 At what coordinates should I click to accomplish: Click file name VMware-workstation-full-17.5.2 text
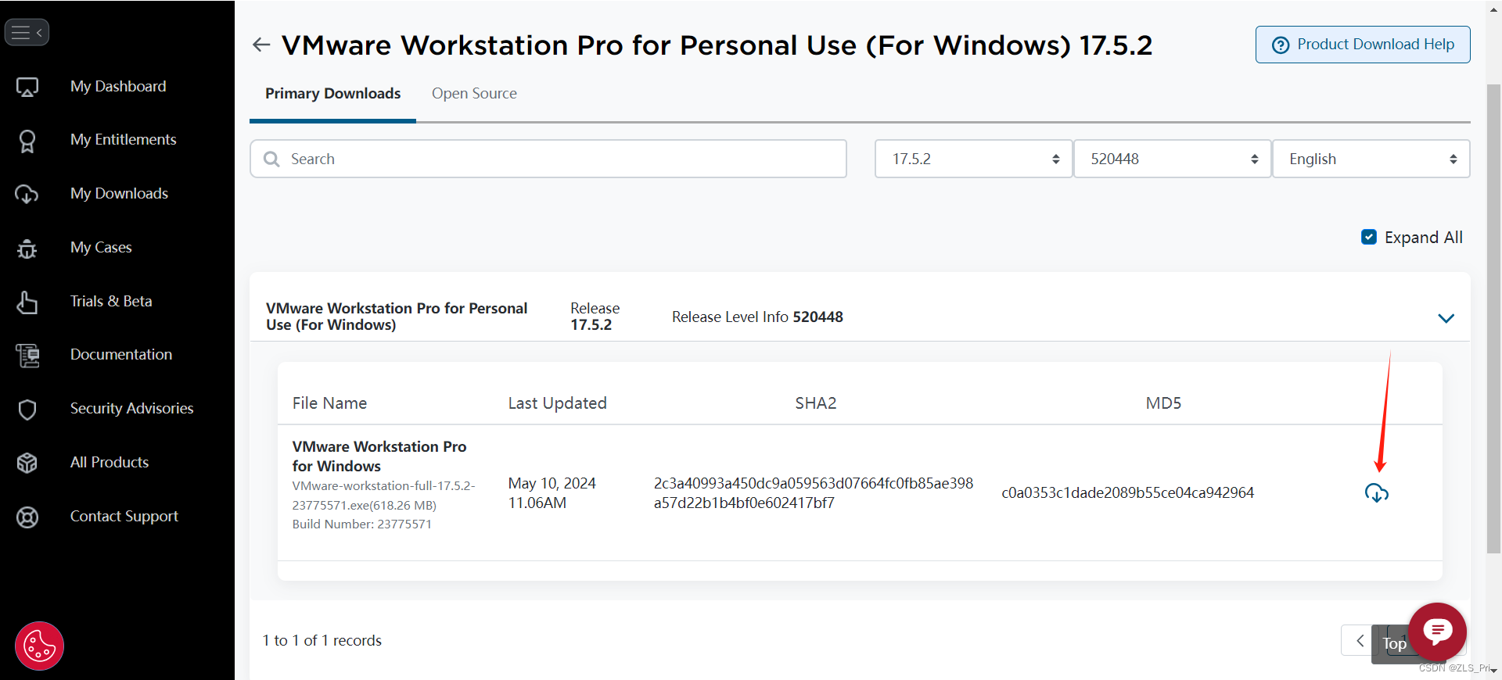pyautogui.click(x=383, y=496)
